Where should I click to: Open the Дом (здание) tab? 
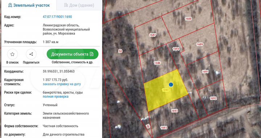(x=79, y=5)
